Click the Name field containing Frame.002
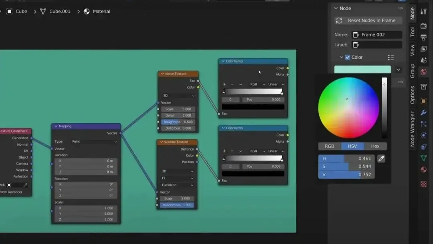Viewport: 433px width, 244px height. click(x=376, y=35)
